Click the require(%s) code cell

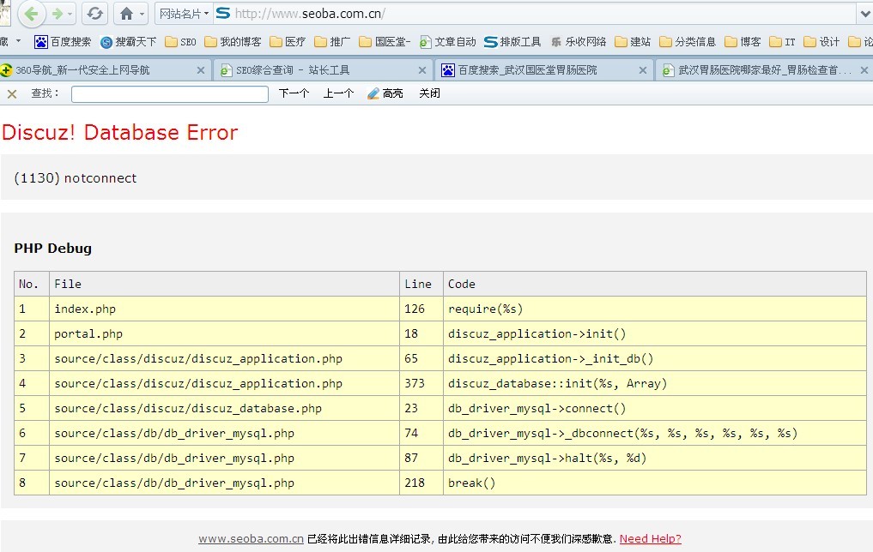(655, 309)
